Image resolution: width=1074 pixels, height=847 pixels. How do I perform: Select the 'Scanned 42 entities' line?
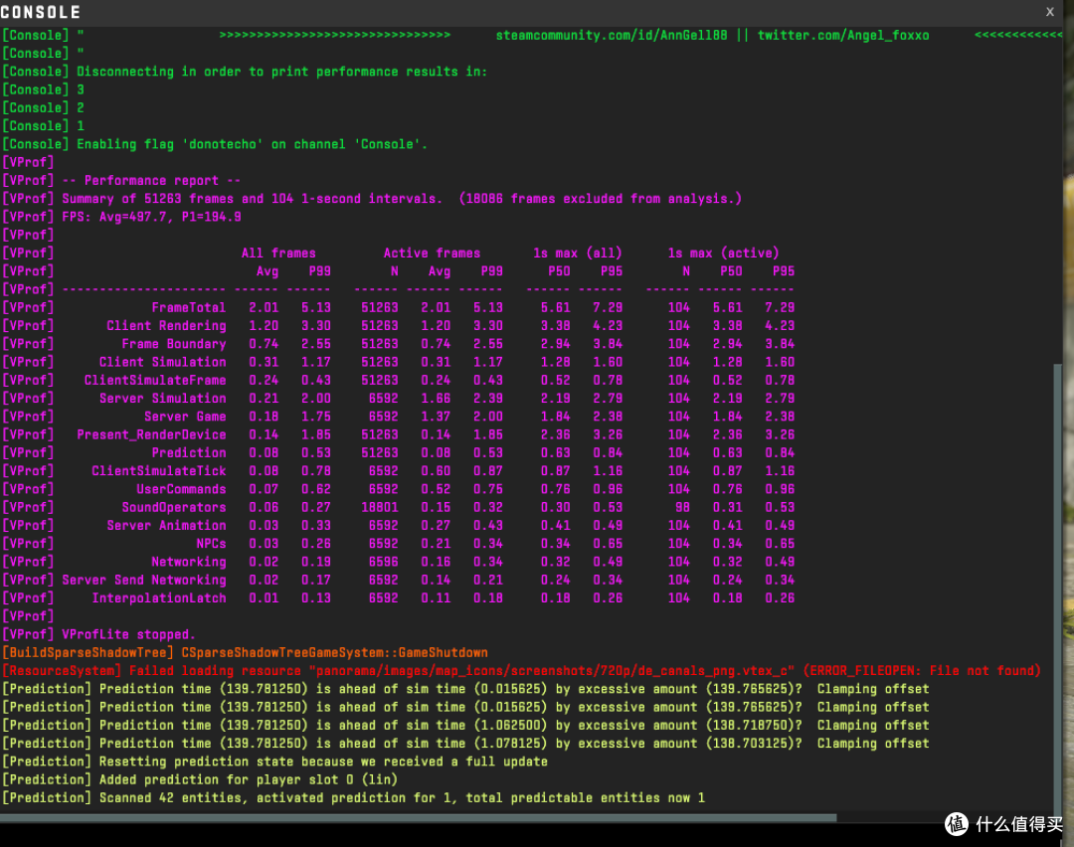pyautogui.click(x=353, y=797)
